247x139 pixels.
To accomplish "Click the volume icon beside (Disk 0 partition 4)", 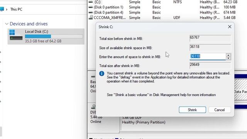I will [91, 12].
